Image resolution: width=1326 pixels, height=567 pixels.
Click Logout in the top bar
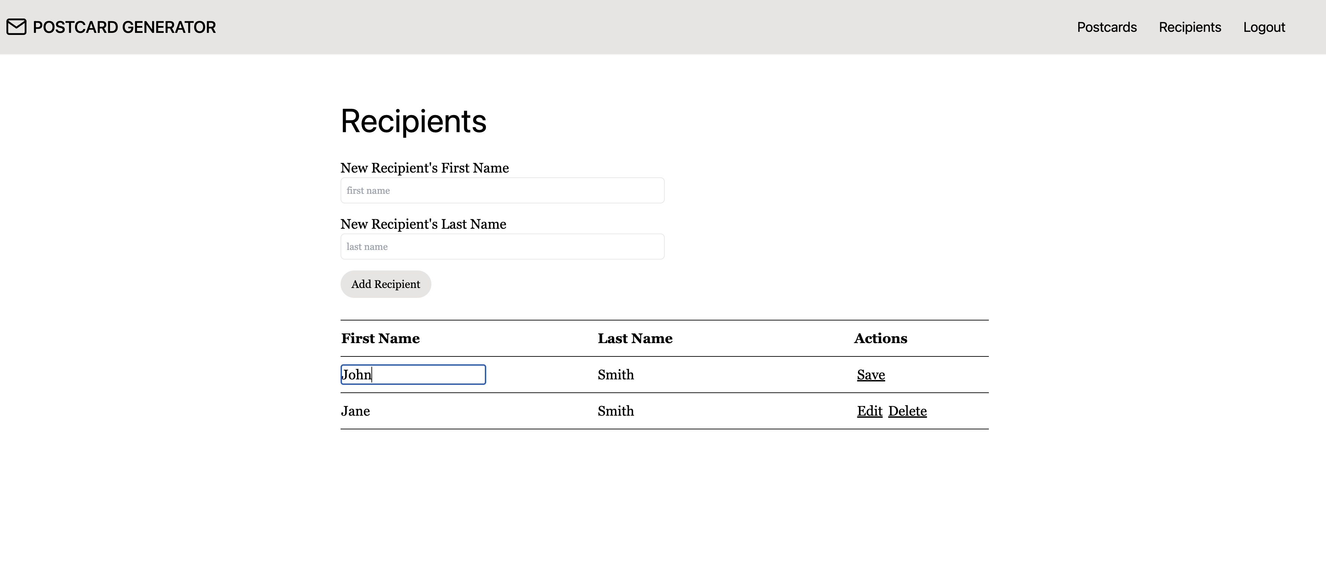tap(1264, 27)
